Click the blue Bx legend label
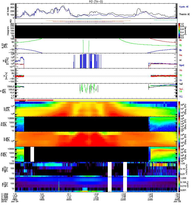Image resolution: width=192 pixels, height=205 pixels. click(x=180, y=50)
